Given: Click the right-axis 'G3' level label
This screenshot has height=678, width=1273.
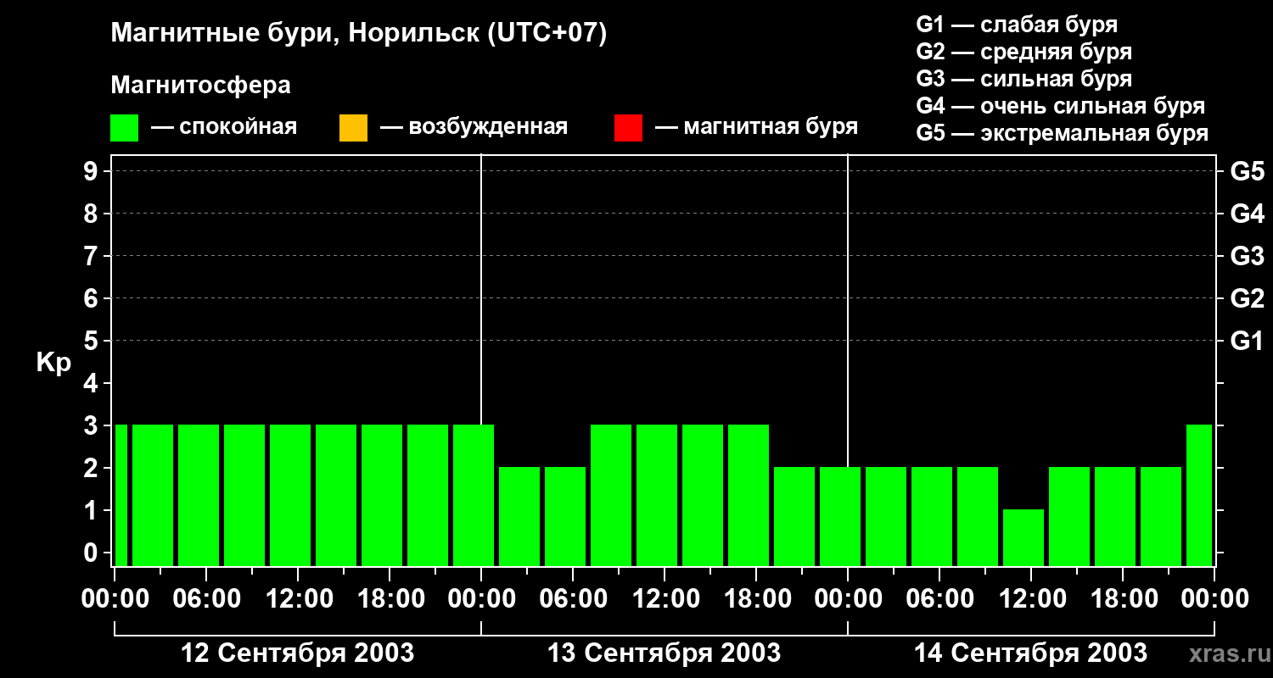Looking at the screenshot, I should [x=1248, y=256].
